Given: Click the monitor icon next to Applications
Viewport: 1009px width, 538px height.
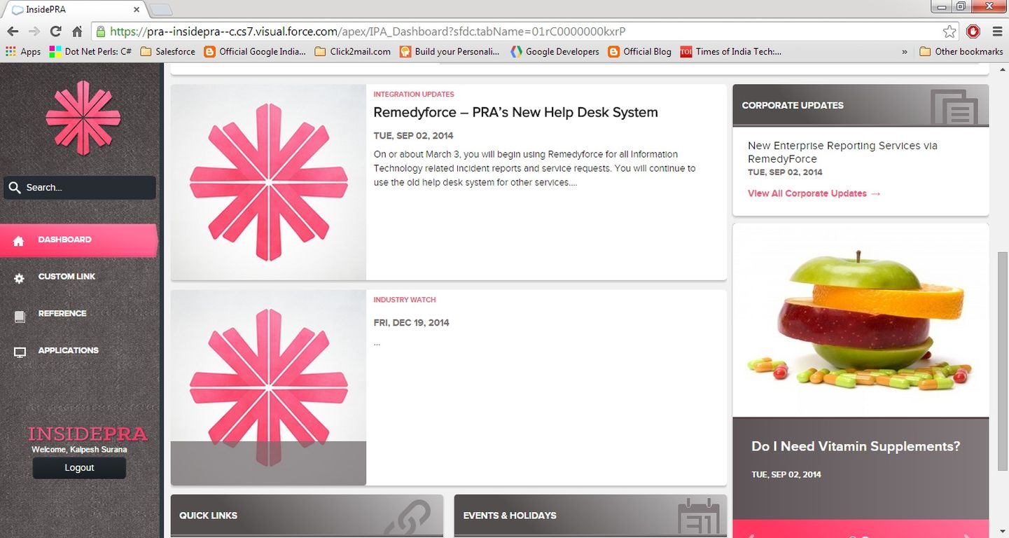Looking at the screenshot, I should tap(20, 353).
